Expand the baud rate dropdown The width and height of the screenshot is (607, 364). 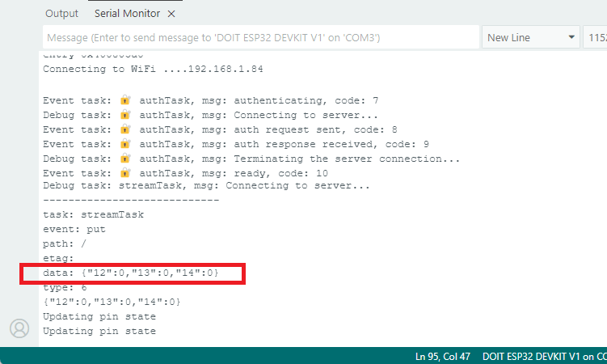pyautogui.click(x=596, y=37)
